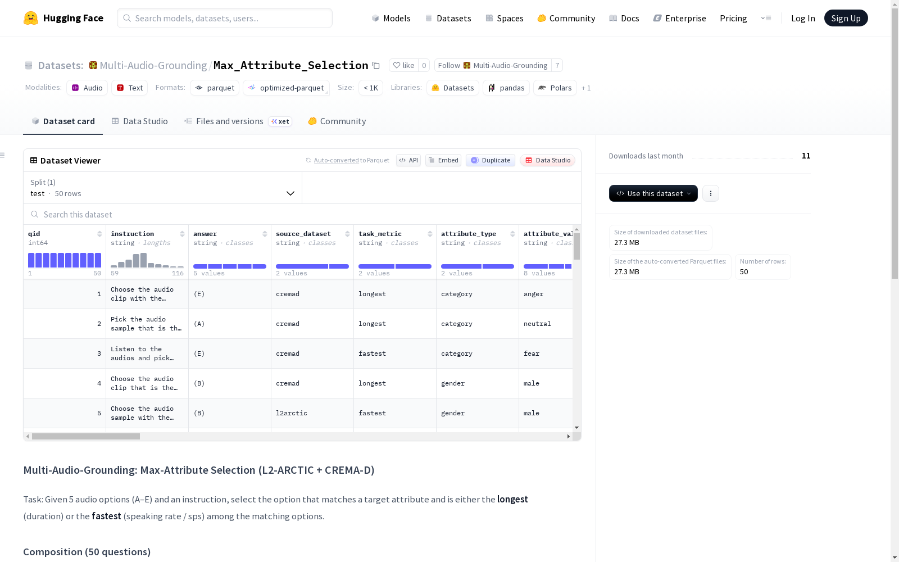Click the Audio modality tag
Screen dimensions: 899x562
pyautogui.click(x=87, y=88)
